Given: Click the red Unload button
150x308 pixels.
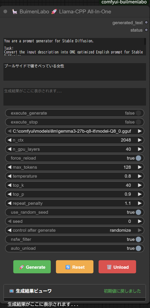Looking at the screenshot, I should pyautogui.click(x=117, y=267).
